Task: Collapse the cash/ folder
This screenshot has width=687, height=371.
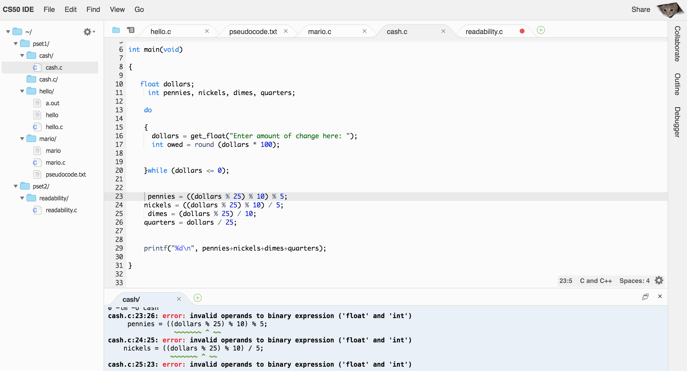Action: (22, 55)
